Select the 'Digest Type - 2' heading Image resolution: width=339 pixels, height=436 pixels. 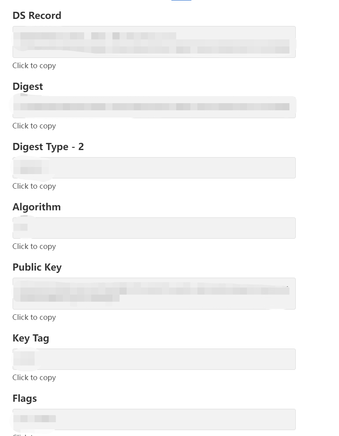pyautogui.click(x=48, y=147)
